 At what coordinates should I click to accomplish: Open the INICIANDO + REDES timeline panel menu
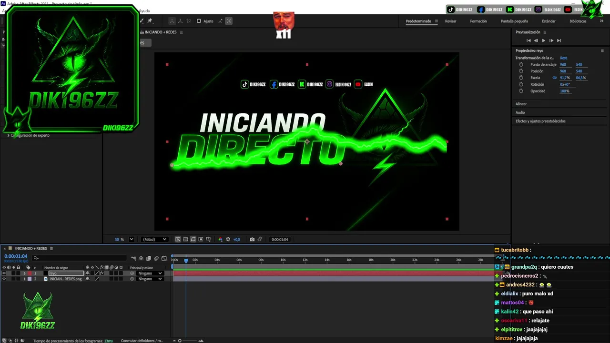51,248
